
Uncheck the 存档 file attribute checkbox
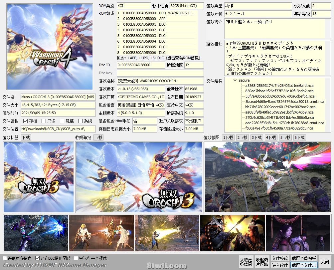[26, 121]
